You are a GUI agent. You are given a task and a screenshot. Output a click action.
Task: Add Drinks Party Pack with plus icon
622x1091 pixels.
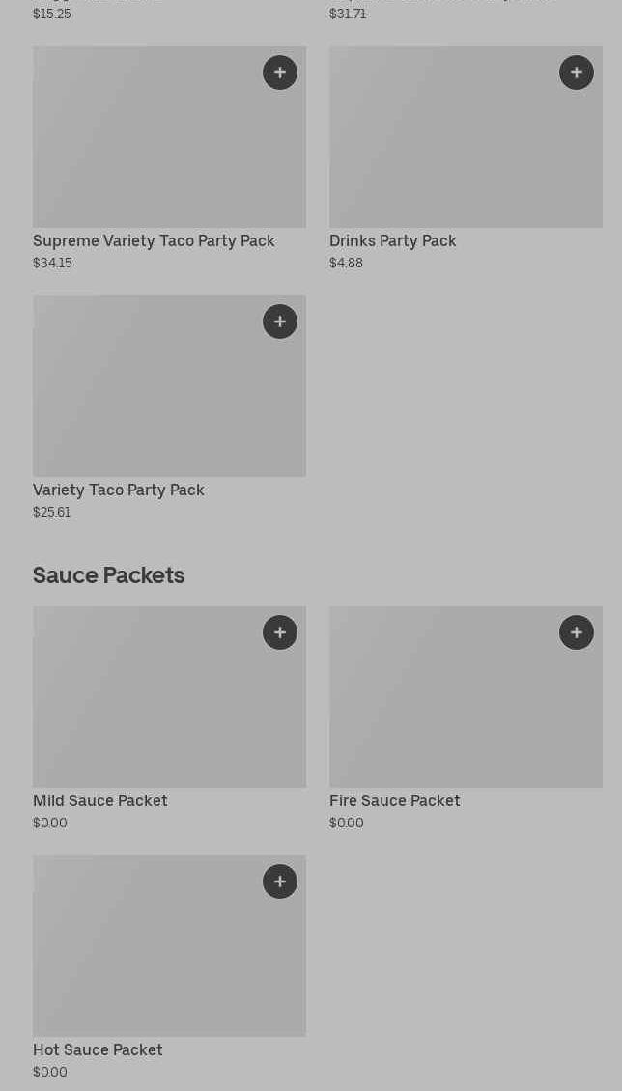click(577, 72)
